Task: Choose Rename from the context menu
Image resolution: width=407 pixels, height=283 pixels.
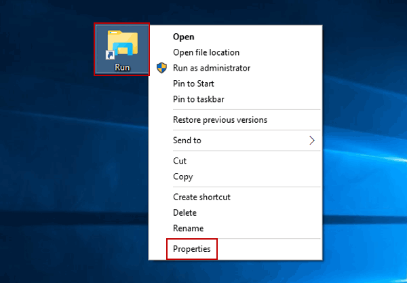Action: 235,228
